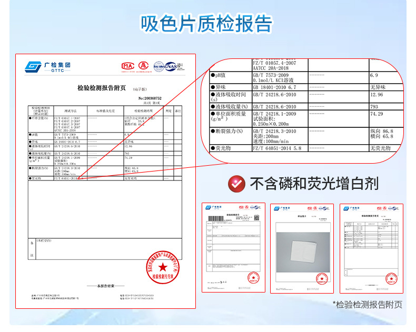Open the first report thumbnail with barcode
416x332 pixels.
point(233,248)
